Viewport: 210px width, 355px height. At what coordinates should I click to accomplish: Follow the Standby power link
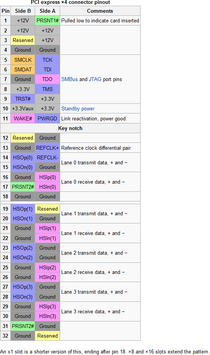[x=78, y=109]
